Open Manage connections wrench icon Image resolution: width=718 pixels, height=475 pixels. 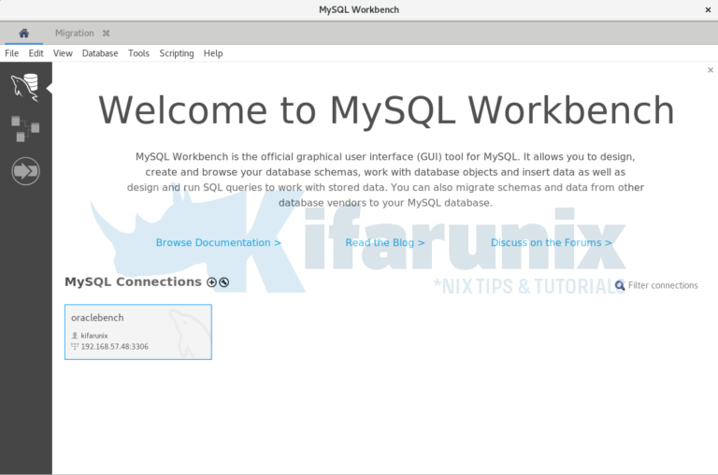[x=224, y=282]
